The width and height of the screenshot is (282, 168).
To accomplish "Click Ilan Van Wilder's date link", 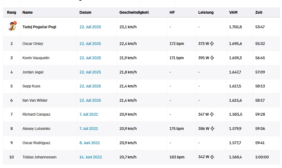I will click(90, 100).
